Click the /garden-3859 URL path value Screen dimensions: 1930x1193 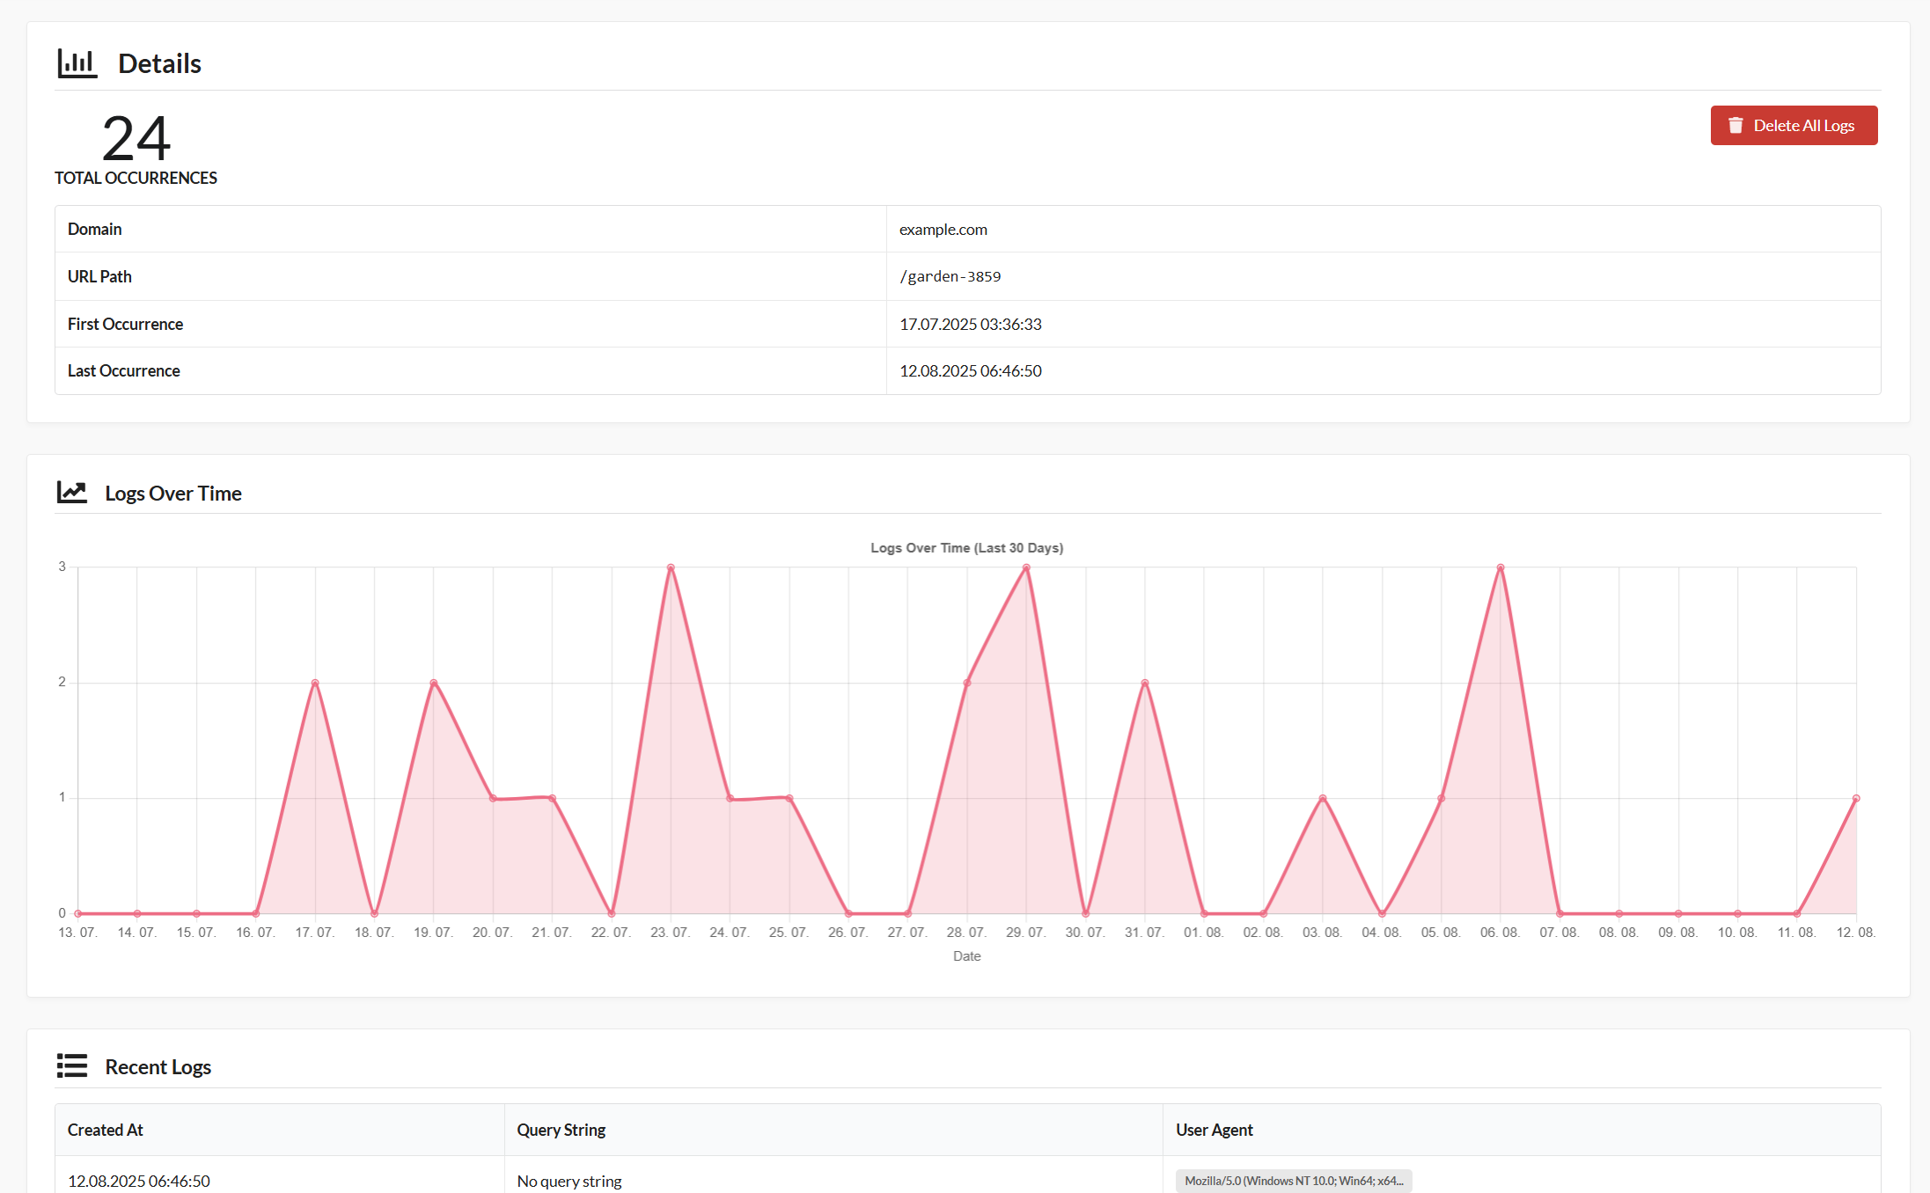click(950, 276)
